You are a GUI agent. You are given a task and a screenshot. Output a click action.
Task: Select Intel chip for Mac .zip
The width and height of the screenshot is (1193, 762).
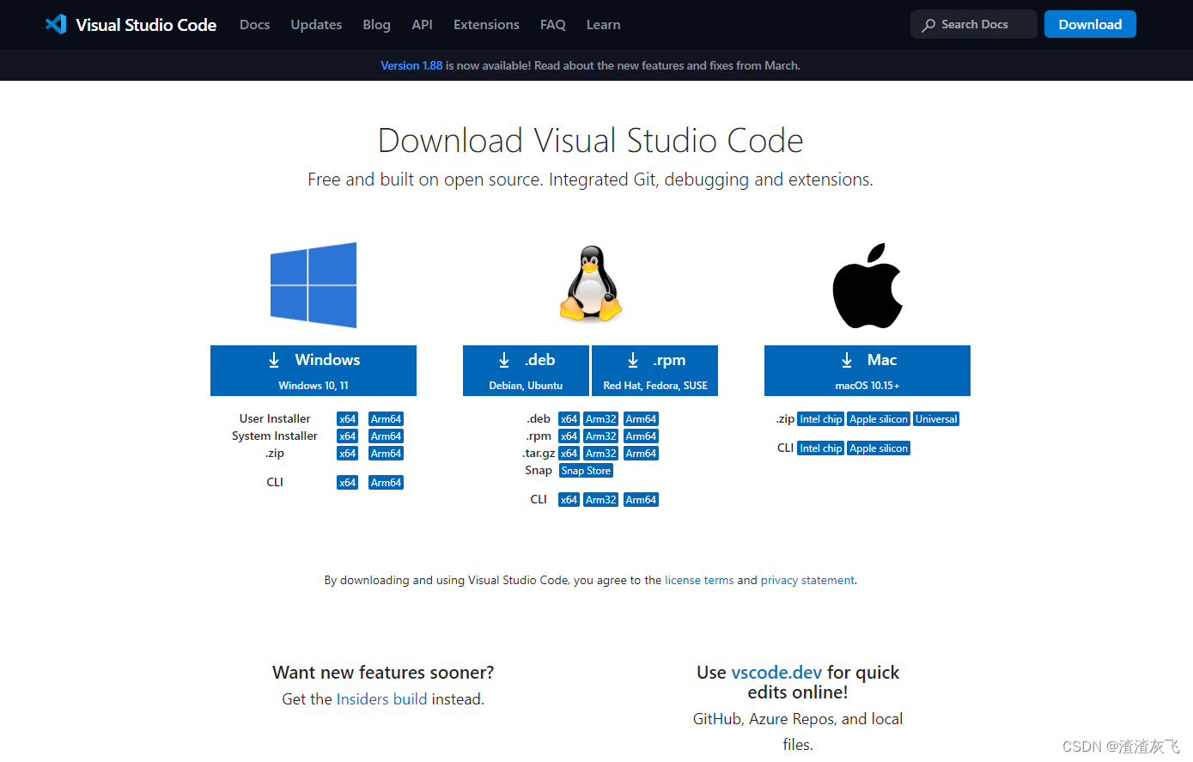[821, 419]
